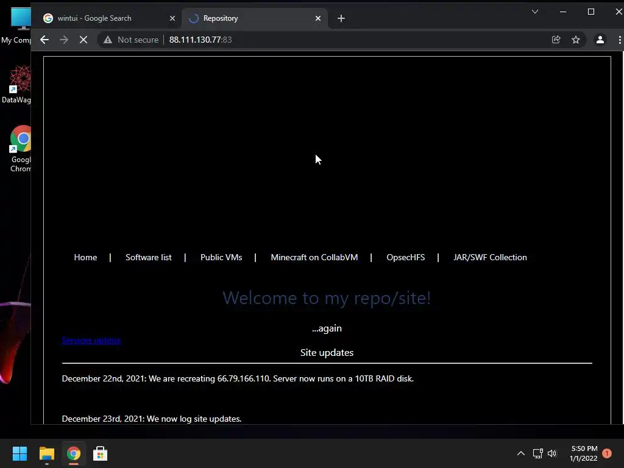Screen dimensions: 624x468
Task: Open the Home page link
Action: [85, 258]
